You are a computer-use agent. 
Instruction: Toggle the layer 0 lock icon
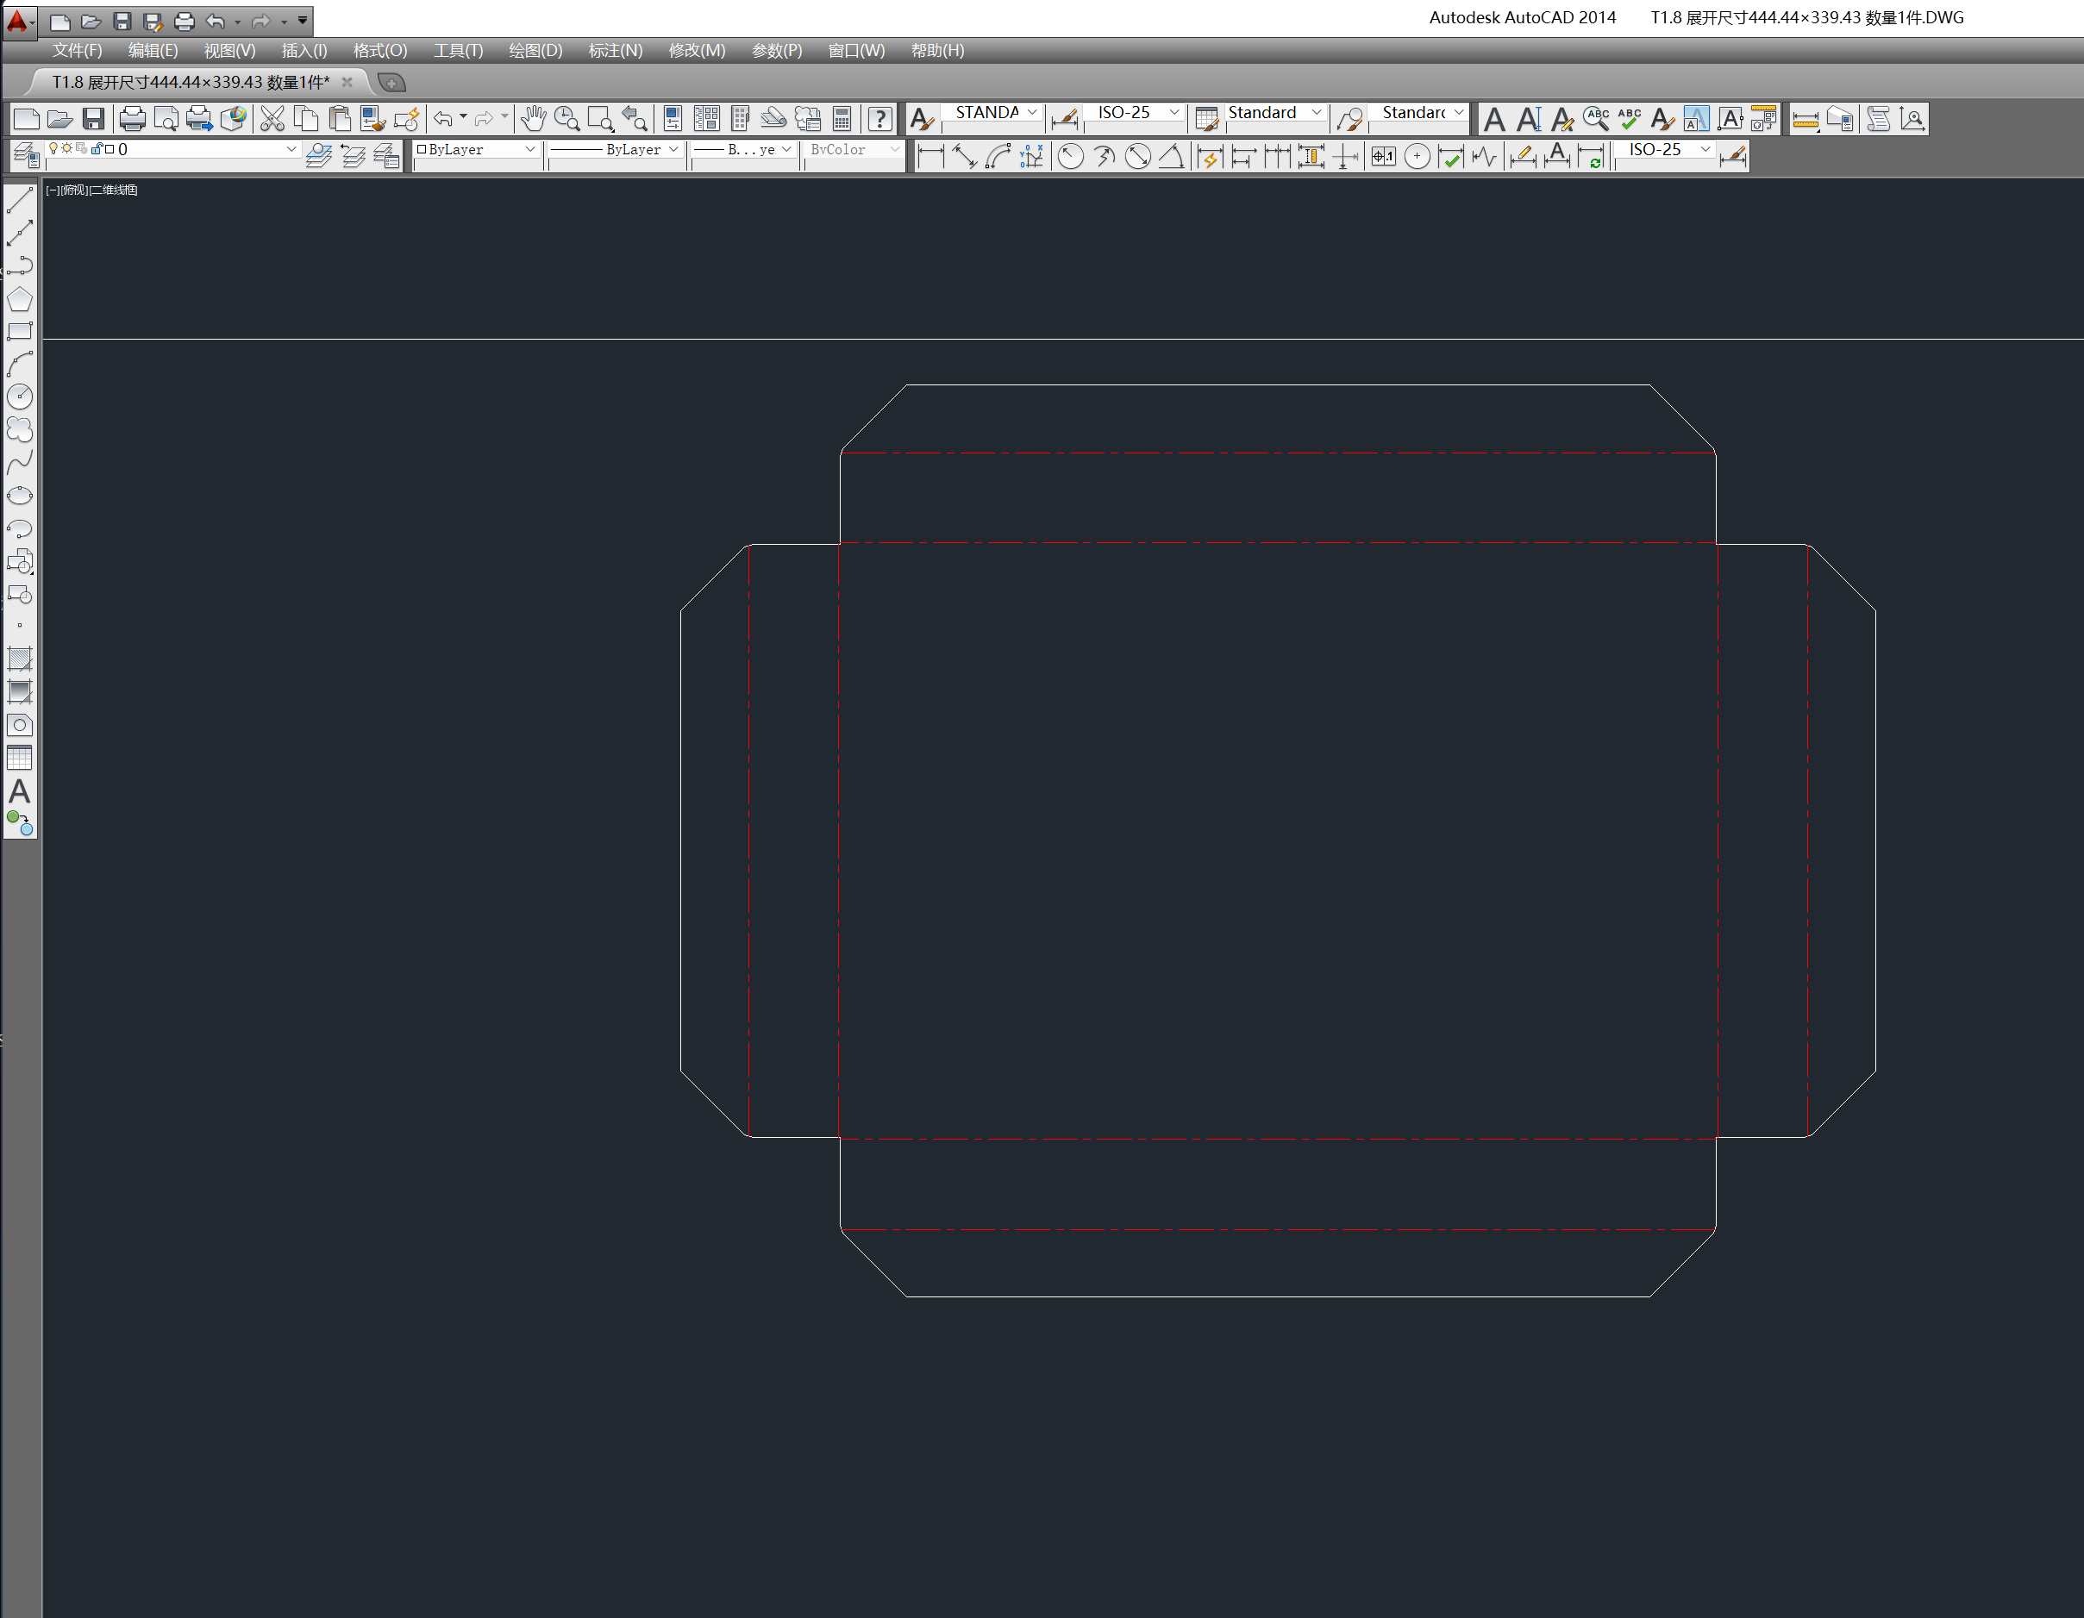tap(96, 148)
